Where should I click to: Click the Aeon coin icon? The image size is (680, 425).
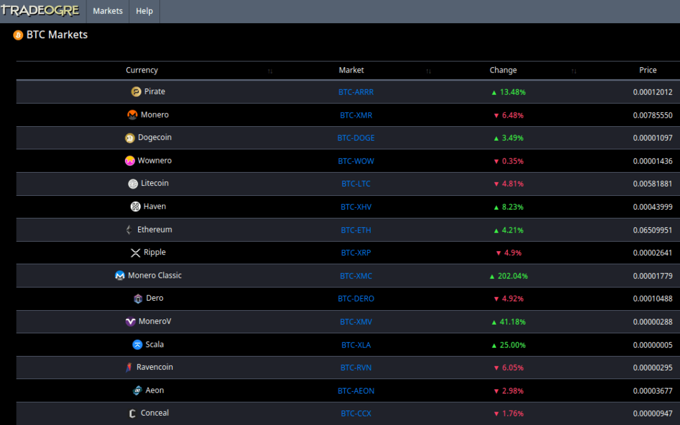(x=137, y=390)
